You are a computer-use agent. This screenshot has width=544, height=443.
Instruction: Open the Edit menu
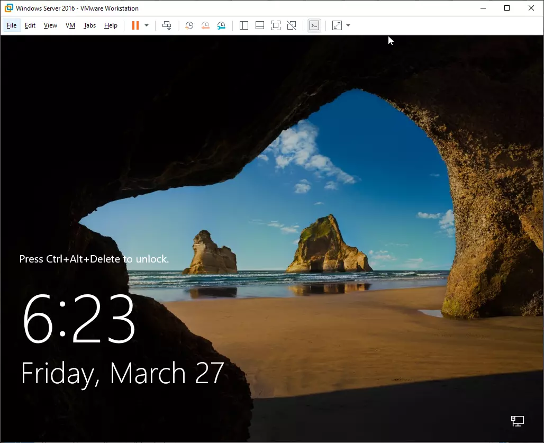[x=30, y=25]
